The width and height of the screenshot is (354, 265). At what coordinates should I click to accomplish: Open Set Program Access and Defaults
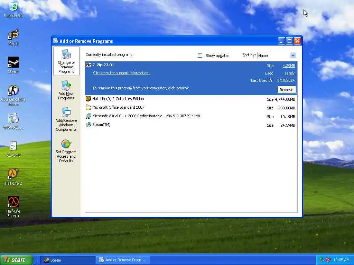pyautogui.click(x=66, y=151)
